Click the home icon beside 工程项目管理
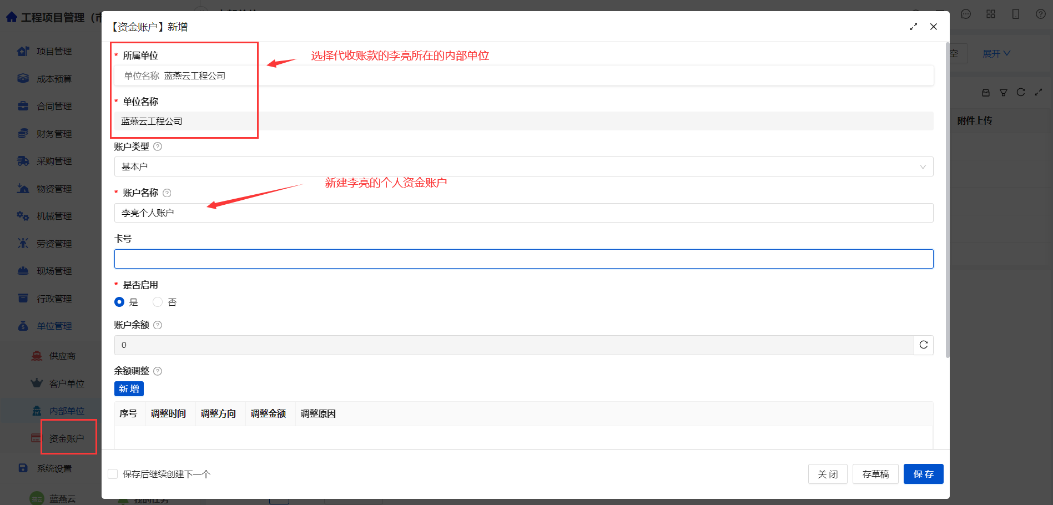Screen dimensions: 1053x505 tap(12, 17)
